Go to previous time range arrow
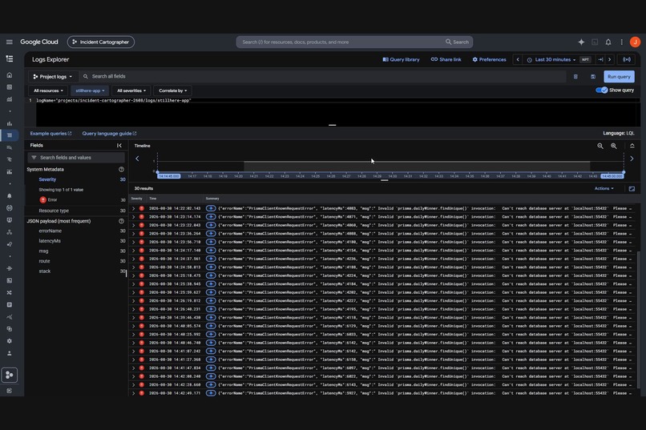Viewport: 646px width, 430px height. [x=518, y=60]
